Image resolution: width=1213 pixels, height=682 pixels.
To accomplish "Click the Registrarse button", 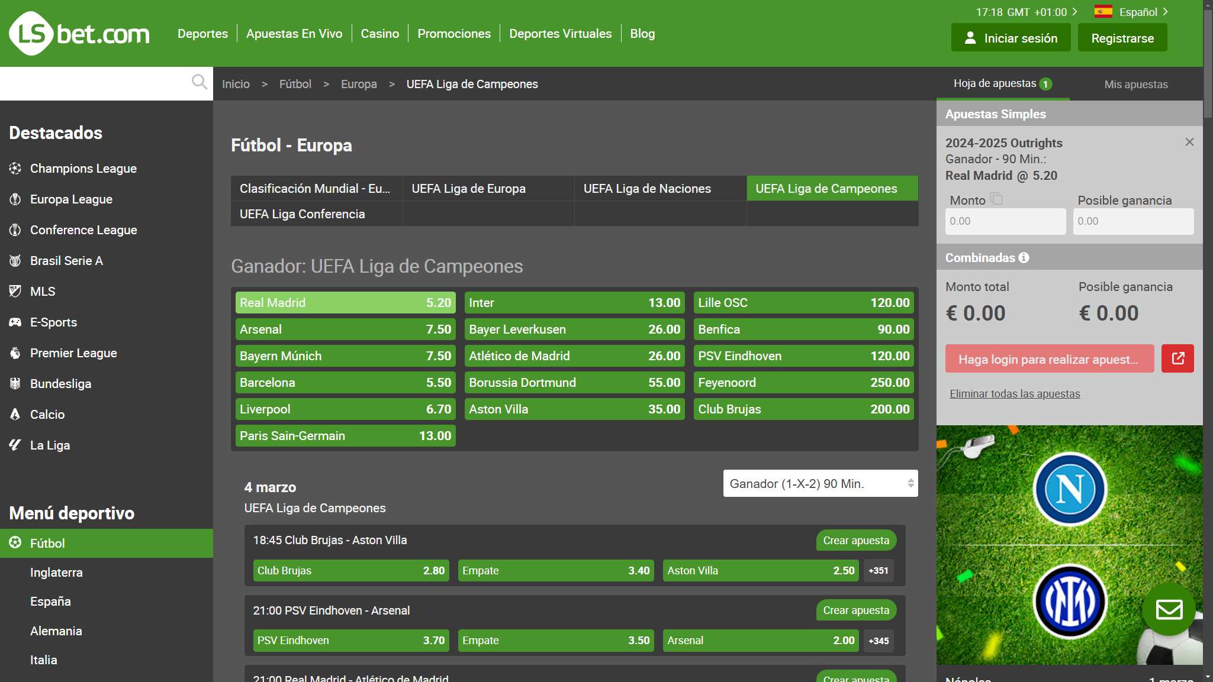I will [1122, 38].
